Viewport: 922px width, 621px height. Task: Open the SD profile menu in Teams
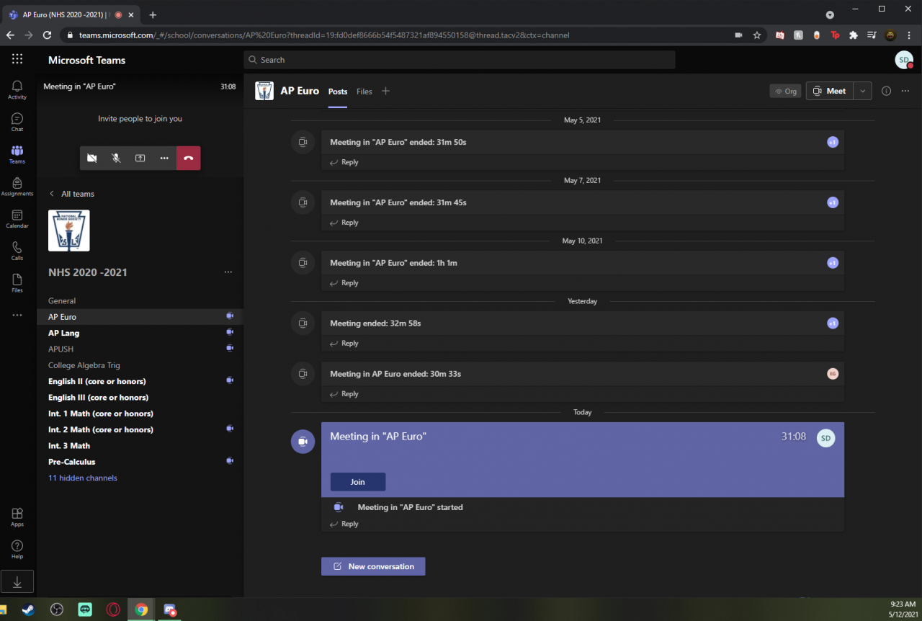click(x=904, y=60)
